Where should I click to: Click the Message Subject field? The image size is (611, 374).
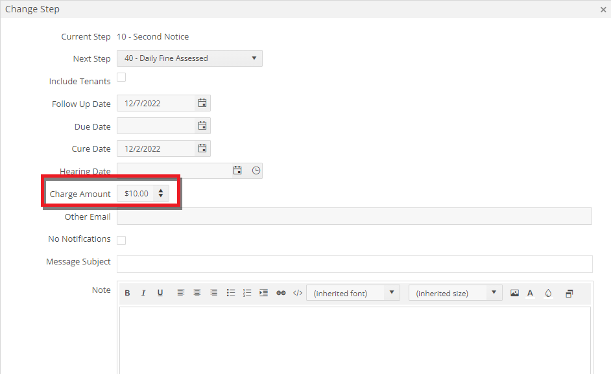(355, 264)
